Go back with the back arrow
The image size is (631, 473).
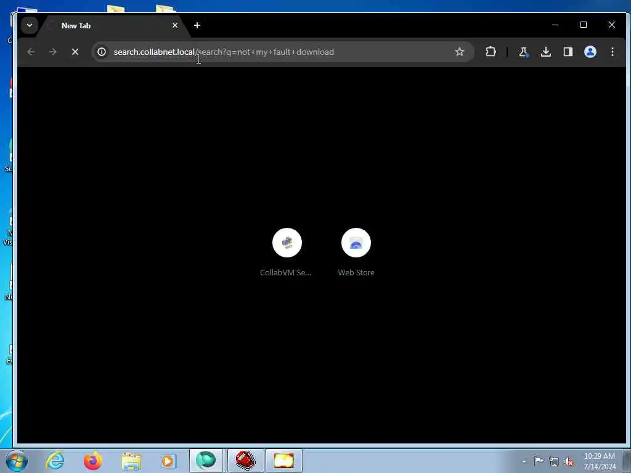(x=31, y=52)
